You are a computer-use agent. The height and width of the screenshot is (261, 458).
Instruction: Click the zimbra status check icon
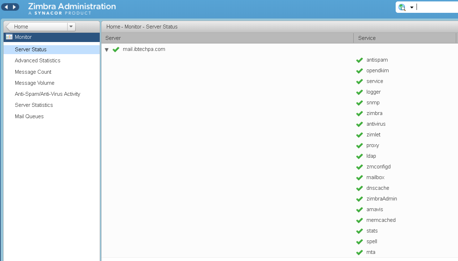click(x=359, y=114)
